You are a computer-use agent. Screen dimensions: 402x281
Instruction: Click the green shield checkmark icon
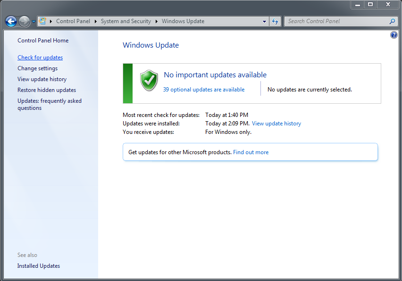[x=149, y=81]
